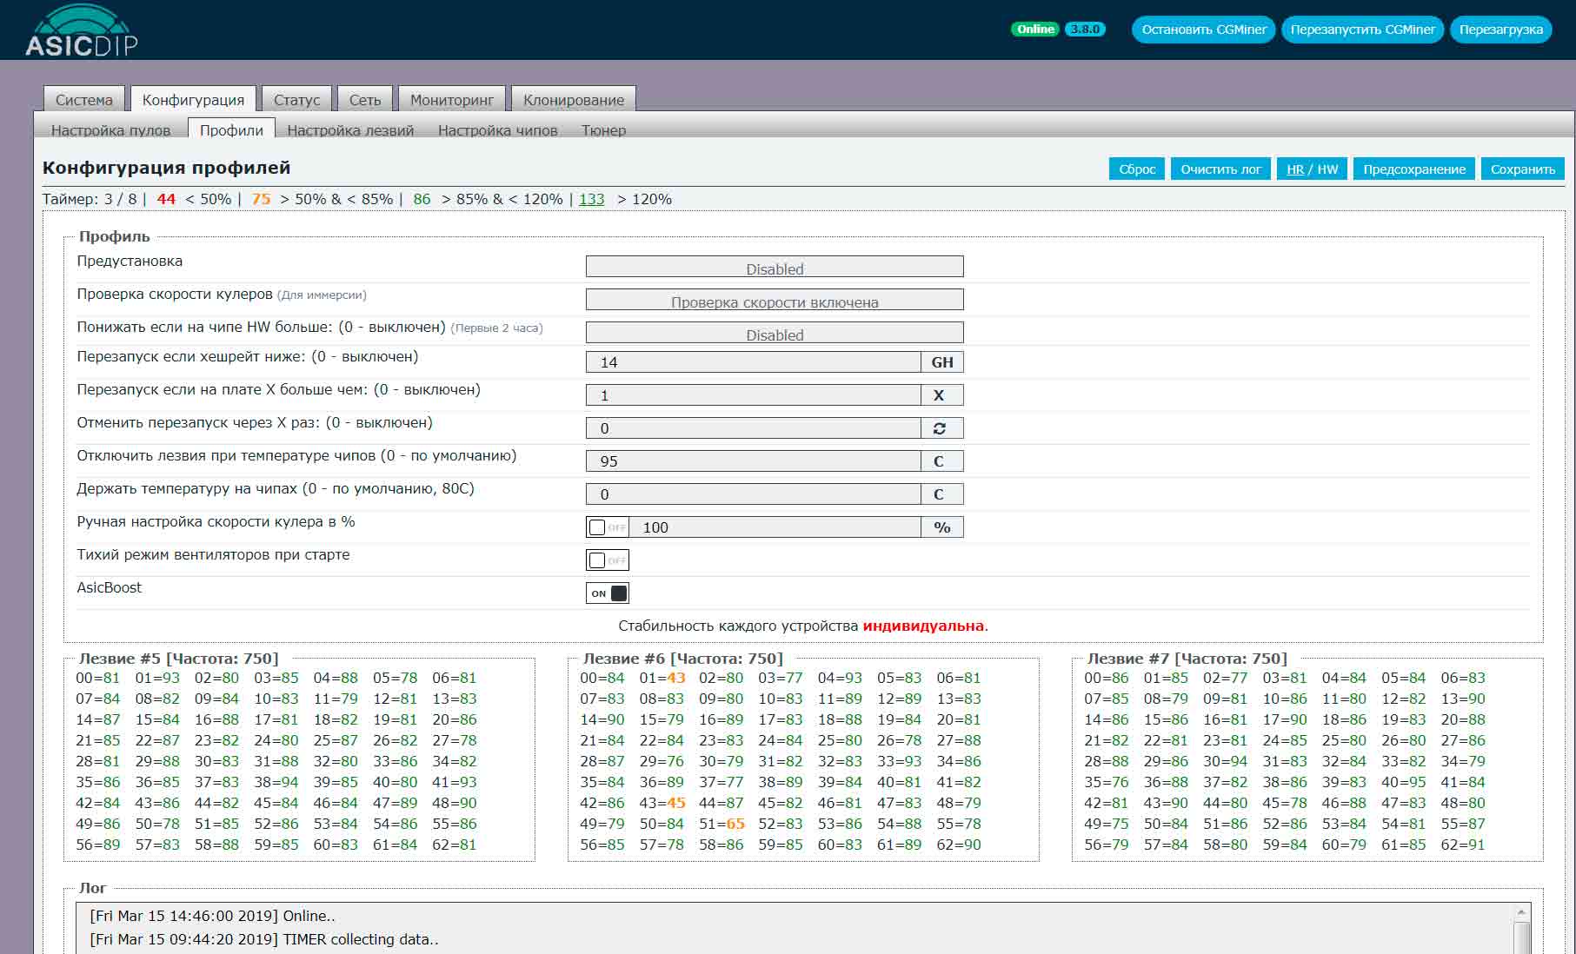Click the TIMER collecting data log line
The image size is (1576, 954).
coord(264,939)
